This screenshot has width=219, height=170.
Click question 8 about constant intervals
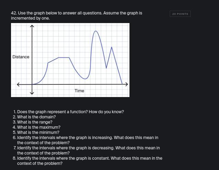(x=87, y=161)
